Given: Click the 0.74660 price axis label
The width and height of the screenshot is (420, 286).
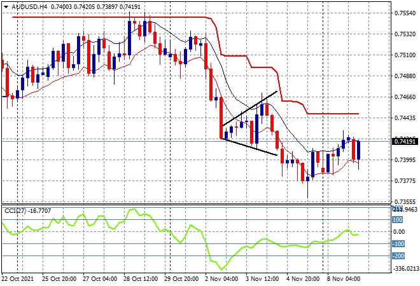Looking at the screenshot, I should coord(405,97).
